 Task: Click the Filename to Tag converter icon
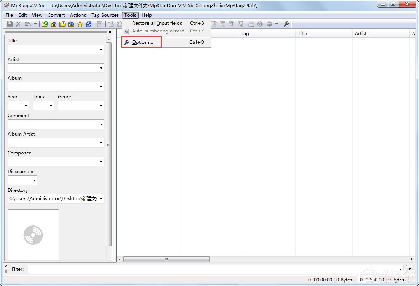click(x=222, y=24)
